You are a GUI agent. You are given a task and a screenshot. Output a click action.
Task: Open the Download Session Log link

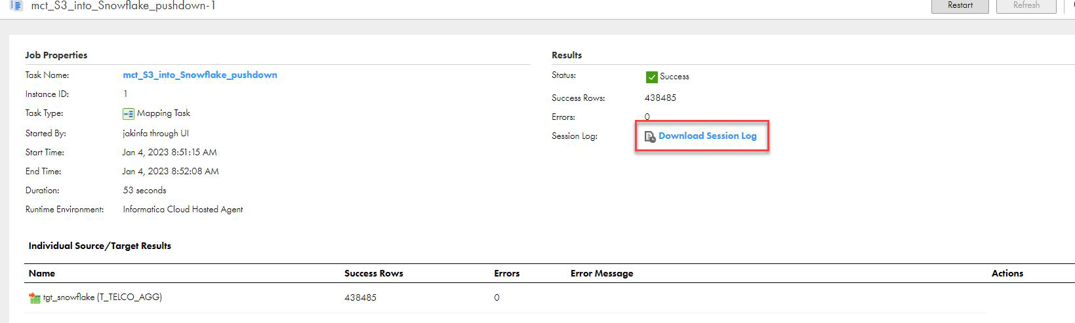tap(707, 136)
